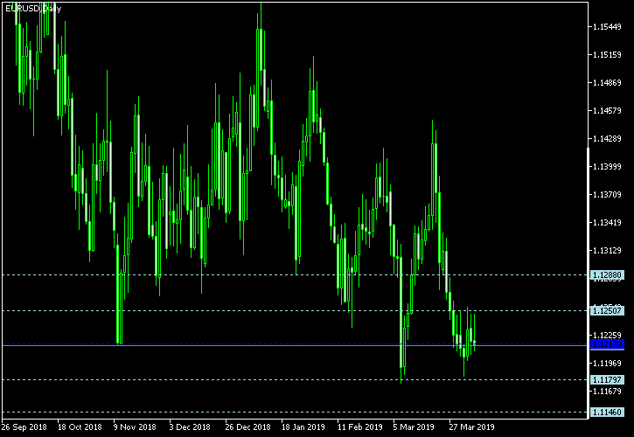
Task: Click the 1.14579 price axis label
Action: coord(607,110)
